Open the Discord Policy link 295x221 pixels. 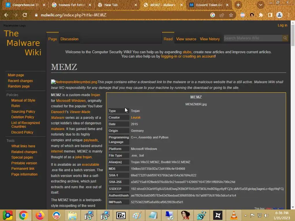click(x=22, y=132)
